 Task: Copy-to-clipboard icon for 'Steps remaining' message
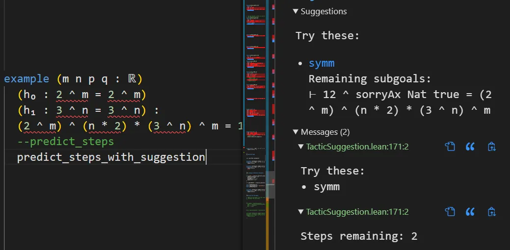(491, 212)
